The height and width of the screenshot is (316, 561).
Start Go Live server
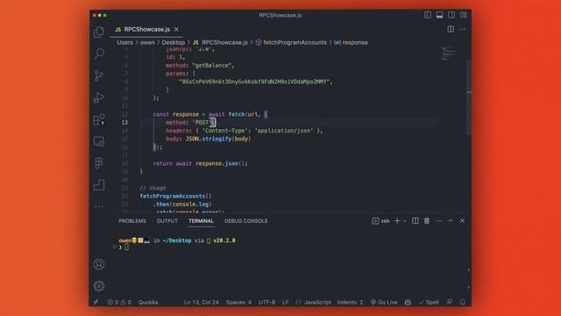click(x=384, y=302)
